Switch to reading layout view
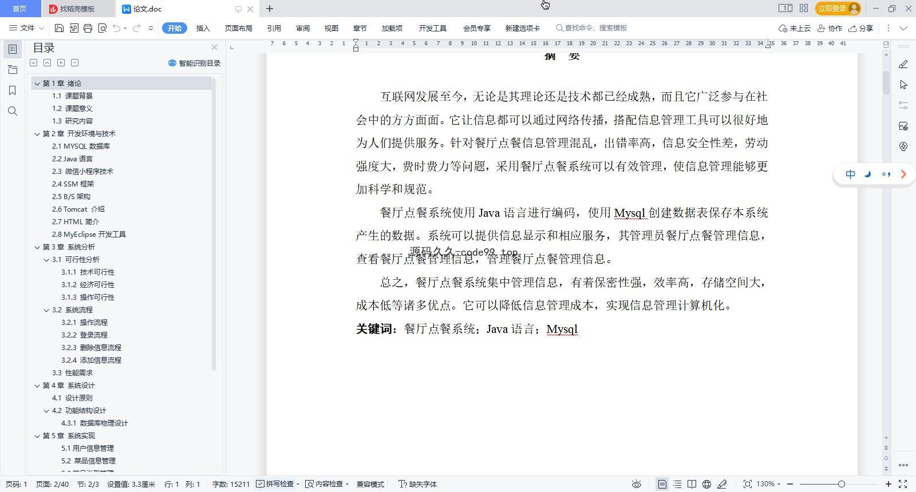916x492 pixels. point(692,484)
